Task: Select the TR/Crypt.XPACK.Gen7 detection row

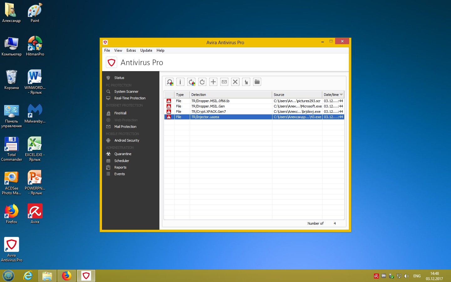Action: click(209, 112)
